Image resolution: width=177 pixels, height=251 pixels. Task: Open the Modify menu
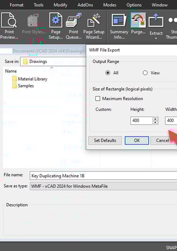tap(60, 5)
